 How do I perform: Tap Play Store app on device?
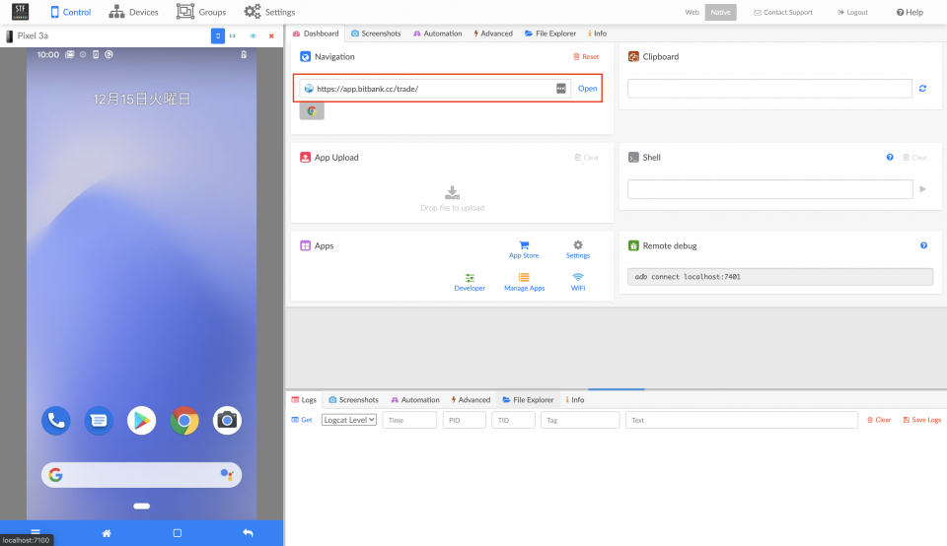pyautogui.click(x=141, y=421)
